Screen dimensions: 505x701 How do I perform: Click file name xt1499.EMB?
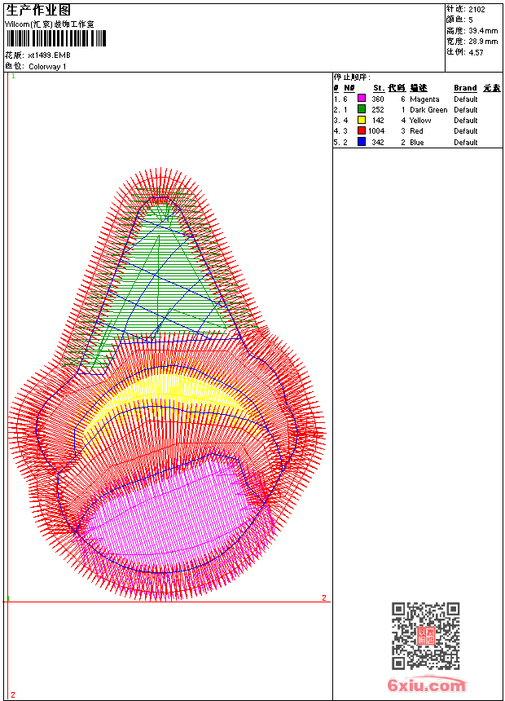pyautogui.click(x=49, y=55)
